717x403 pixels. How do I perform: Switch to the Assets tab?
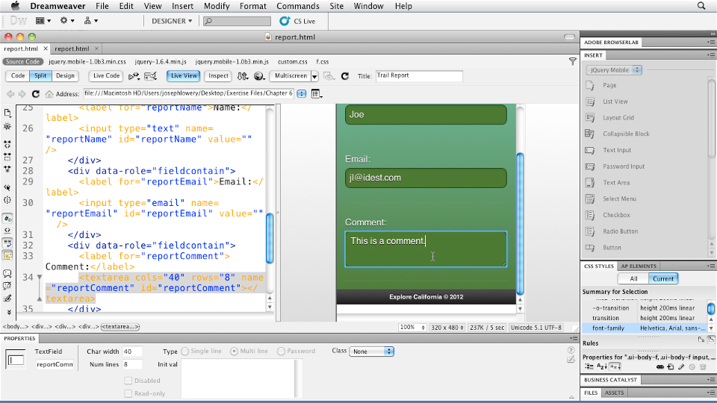614,393
